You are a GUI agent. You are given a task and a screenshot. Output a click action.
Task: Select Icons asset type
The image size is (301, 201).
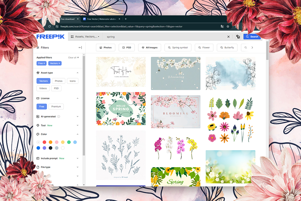[72, 81]
